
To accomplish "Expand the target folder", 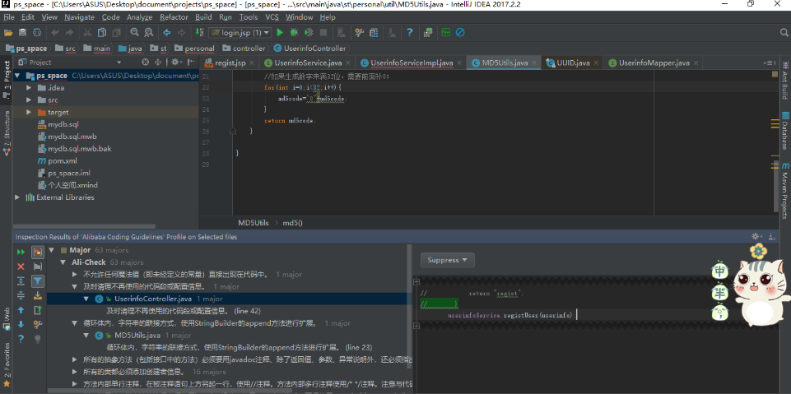I will point(28,112).
